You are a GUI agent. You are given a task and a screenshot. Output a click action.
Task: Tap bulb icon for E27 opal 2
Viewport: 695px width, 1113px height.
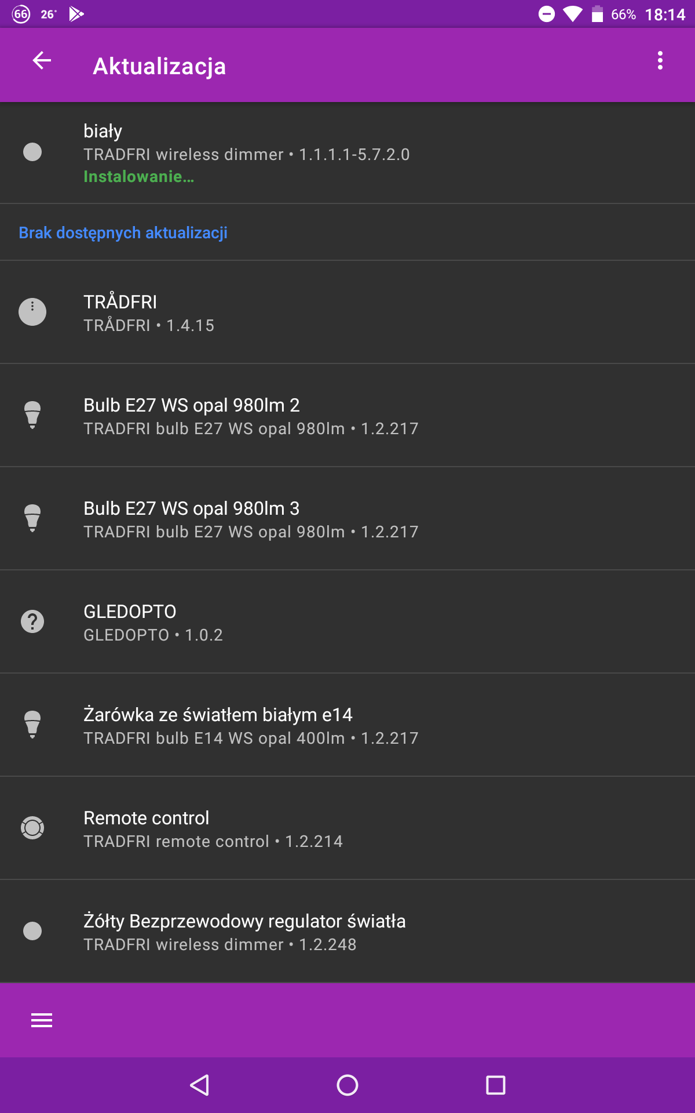point(32,415)
